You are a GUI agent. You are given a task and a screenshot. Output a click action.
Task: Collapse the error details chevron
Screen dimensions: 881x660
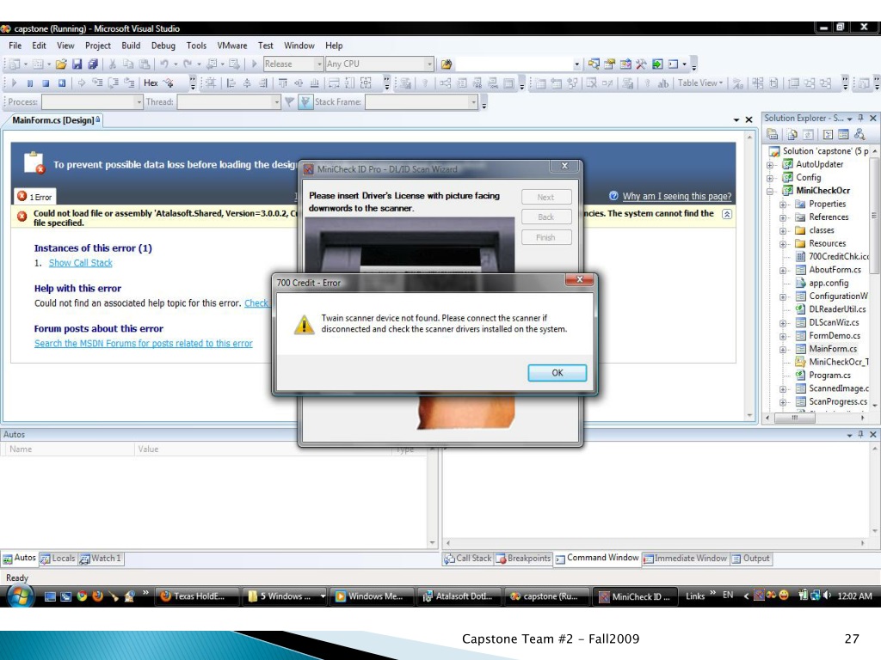pyautogui.click(x=726, y=214)
